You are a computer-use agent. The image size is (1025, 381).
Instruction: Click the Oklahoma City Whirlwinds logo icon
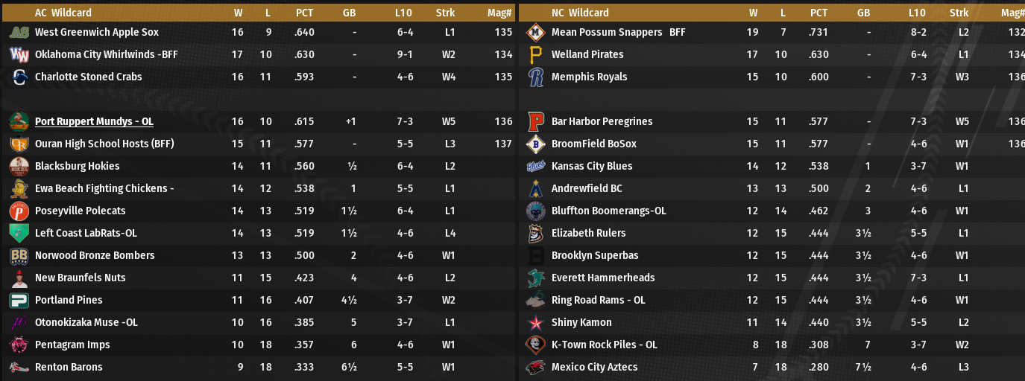[x=19, y=55]
